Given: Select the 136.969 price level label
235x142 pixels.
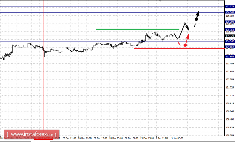Looking at the screenshot, I should (230, 12).
